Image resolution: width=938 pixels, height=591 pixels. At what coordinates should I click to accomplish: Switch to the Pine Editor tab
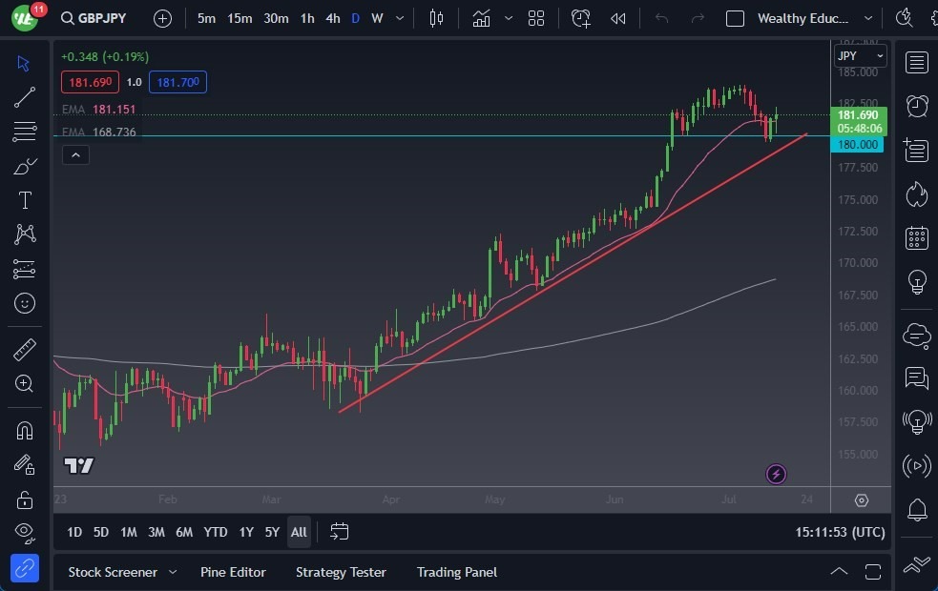pyautogui.click(x=233, y=572)
